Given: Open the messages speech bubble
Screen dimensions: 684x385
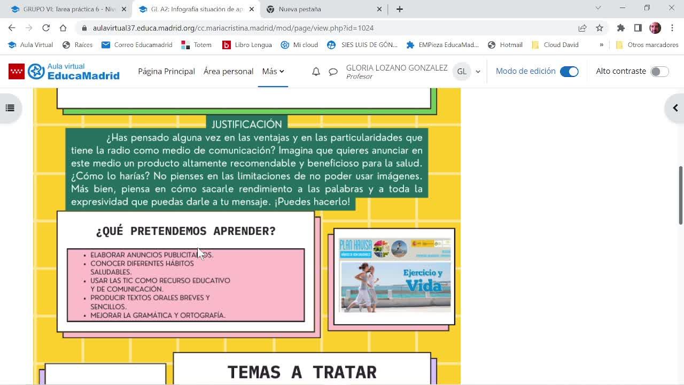Looking at the screenshot, I should pos(333,71).
